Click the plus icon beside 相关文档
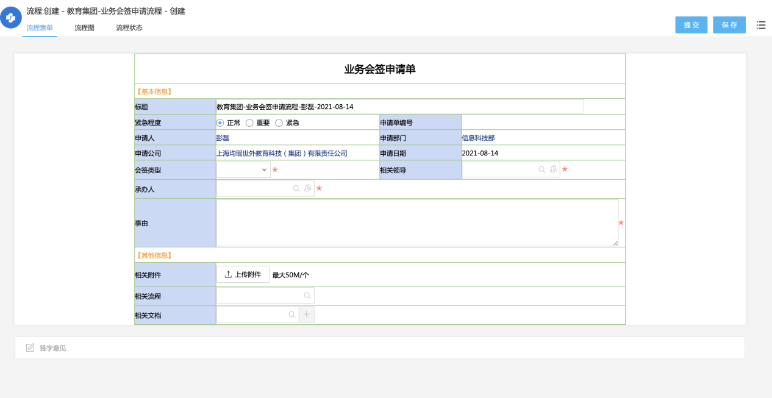The image size is (772, 398). tap(307, 314)
